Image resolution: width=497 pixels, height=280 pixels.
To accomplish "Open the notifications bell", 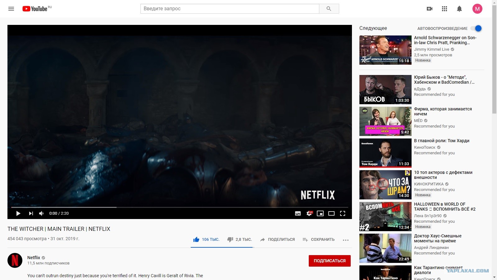I will point(459,9).
